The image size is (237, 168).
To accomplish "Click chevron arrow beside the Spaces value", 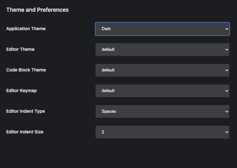I will (x=226, y=111).
